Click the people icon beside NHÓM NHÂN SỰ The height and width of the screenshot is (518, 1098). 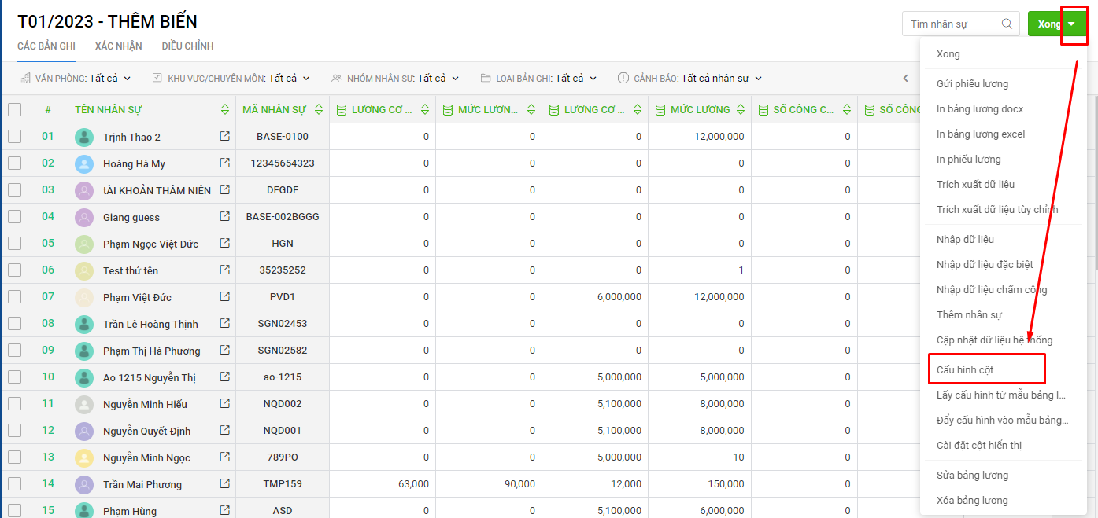point(335,78)
